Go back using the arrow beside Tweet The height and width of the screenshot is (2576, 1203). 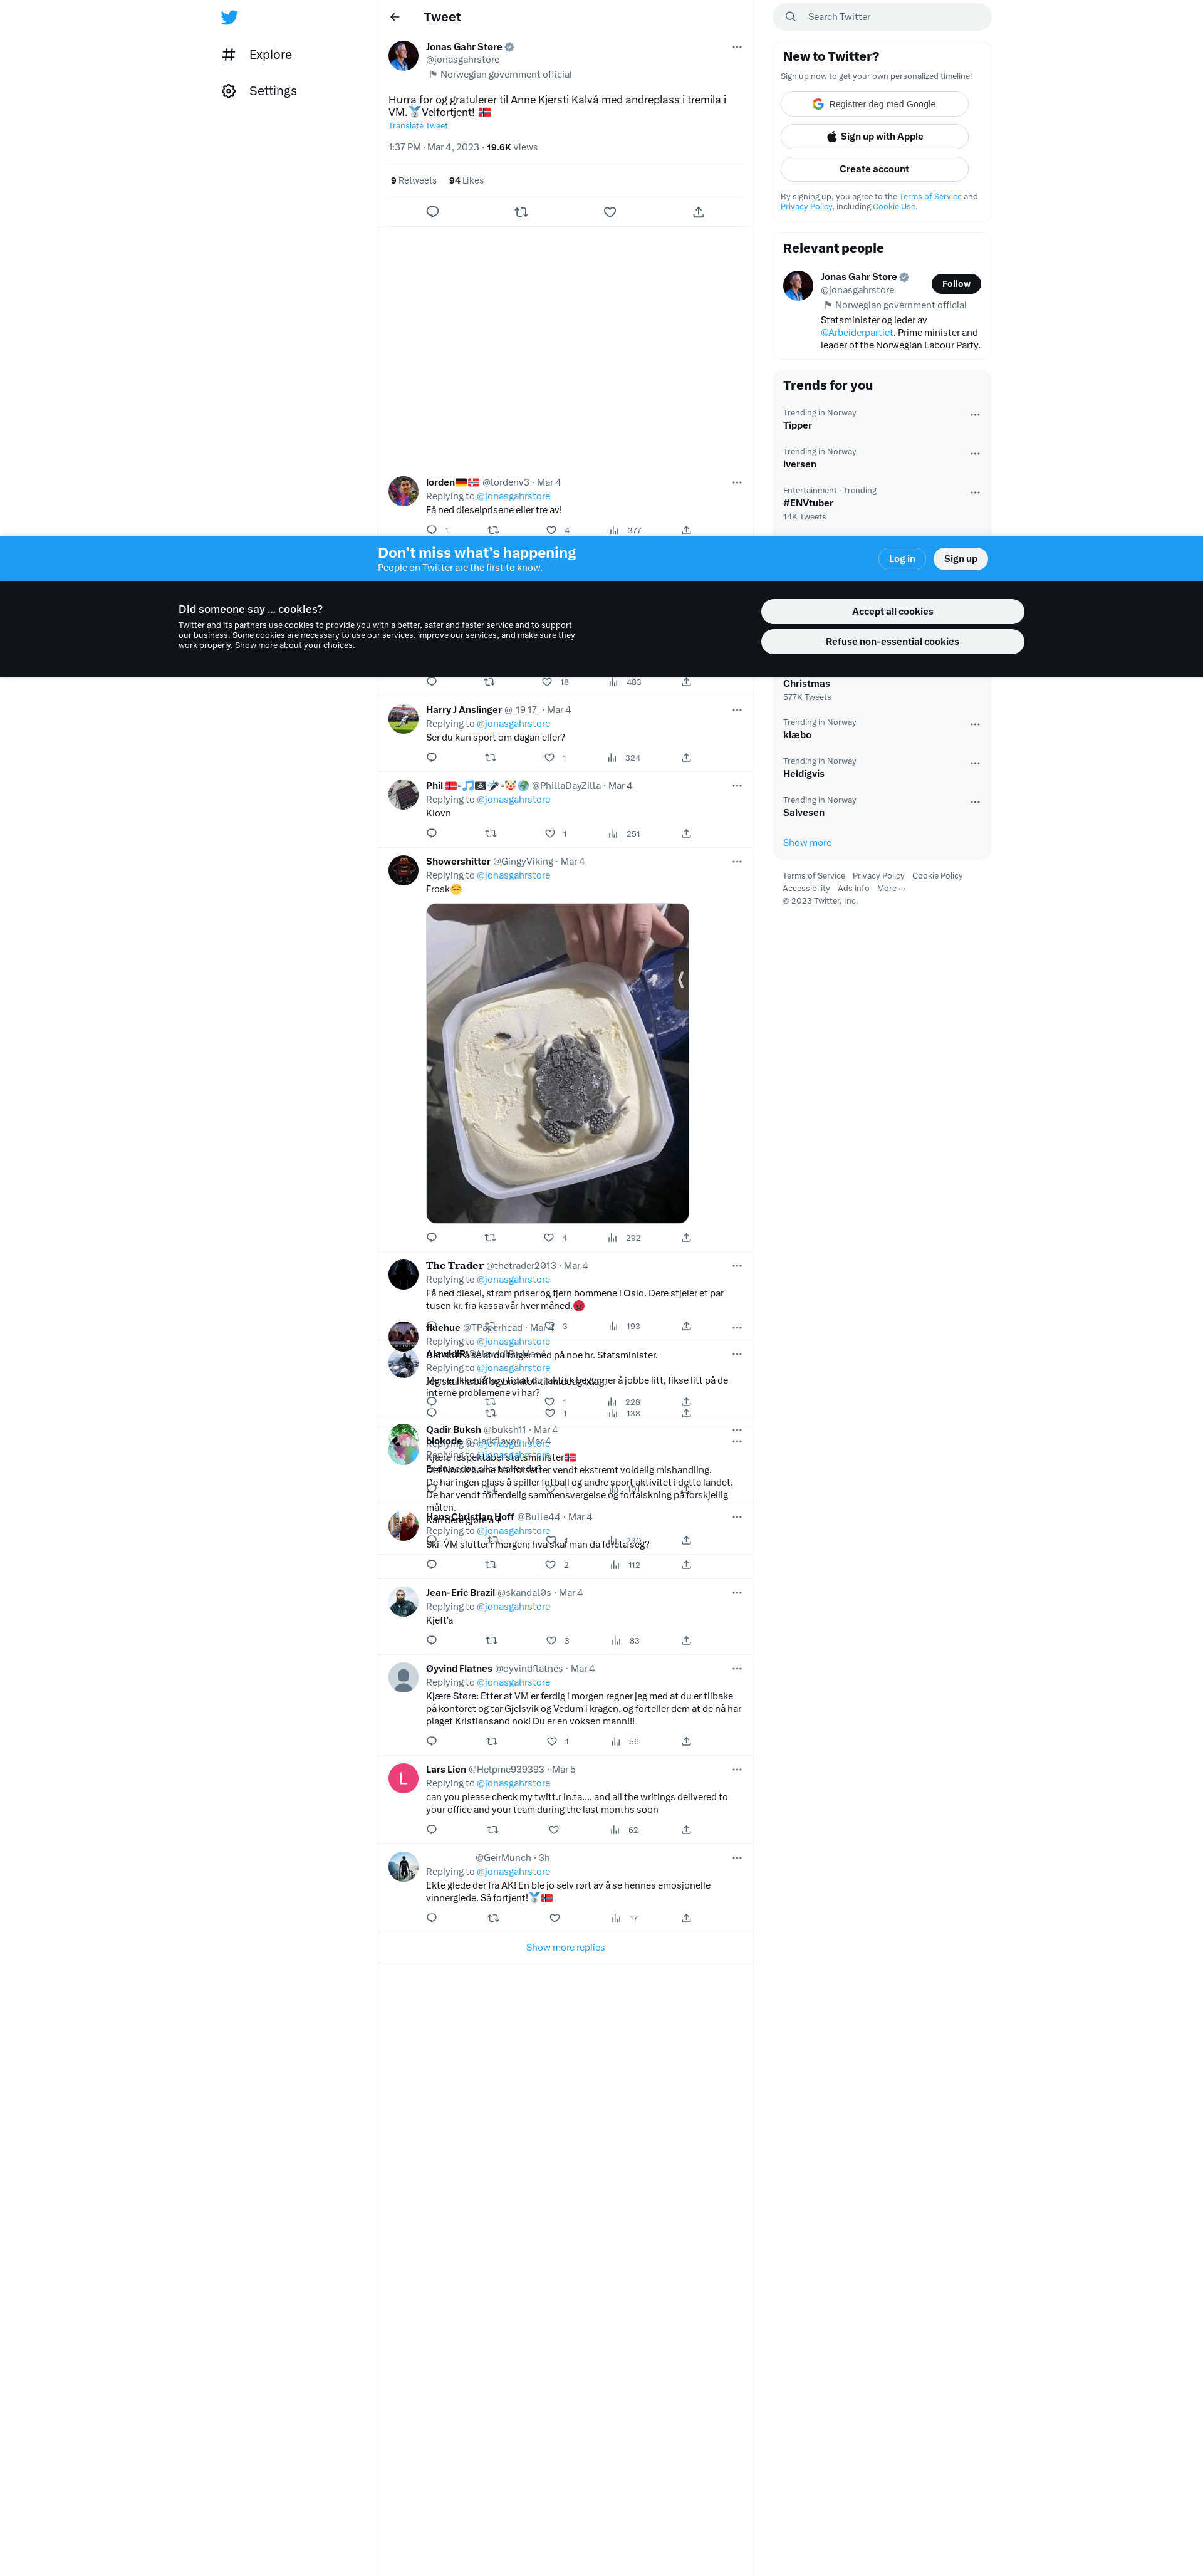[x=395, y=17]
